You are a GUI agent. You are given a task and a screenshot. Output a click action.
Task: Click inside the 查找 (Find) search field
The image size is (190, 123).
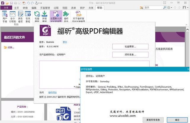[x=154, y=7]
